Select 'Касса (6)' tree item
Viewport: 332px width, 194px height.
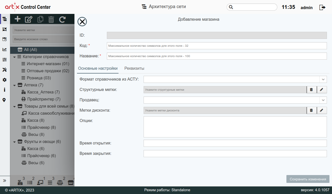coord(33,149)
